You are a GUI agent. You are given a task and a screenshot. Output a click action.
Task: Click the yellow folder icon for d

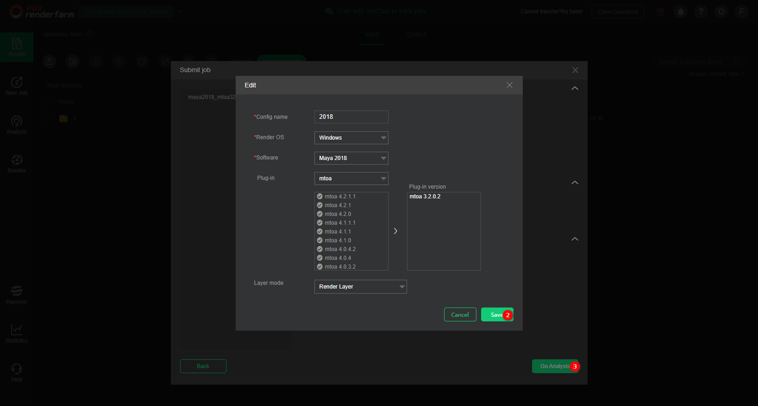coord(63,118)
